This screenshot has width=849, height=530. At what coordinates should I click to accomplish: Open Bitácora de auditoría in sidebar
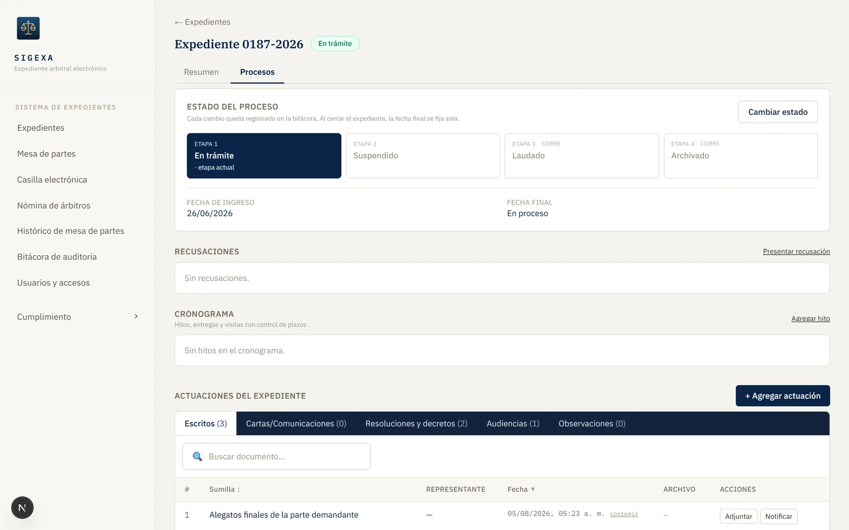tap(57, 257)
